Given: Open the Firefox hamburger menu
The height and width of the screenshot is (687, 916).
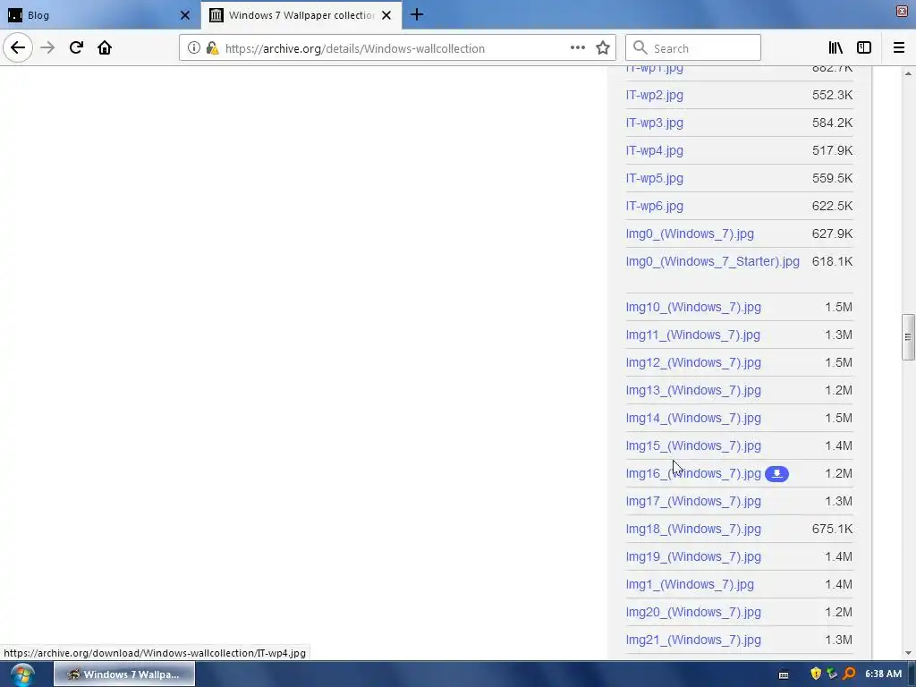Looking at the screenshot, I should (x=898, y=48).
